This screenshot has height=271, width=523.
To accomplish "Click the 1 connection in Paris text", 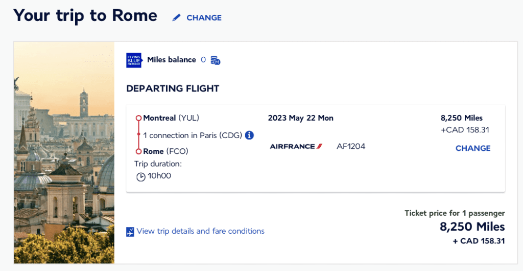I will tap(193, 135).
